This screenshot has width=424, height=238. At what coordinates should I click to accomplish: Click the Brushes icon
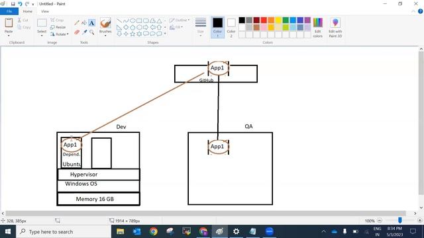pos(105,23)
